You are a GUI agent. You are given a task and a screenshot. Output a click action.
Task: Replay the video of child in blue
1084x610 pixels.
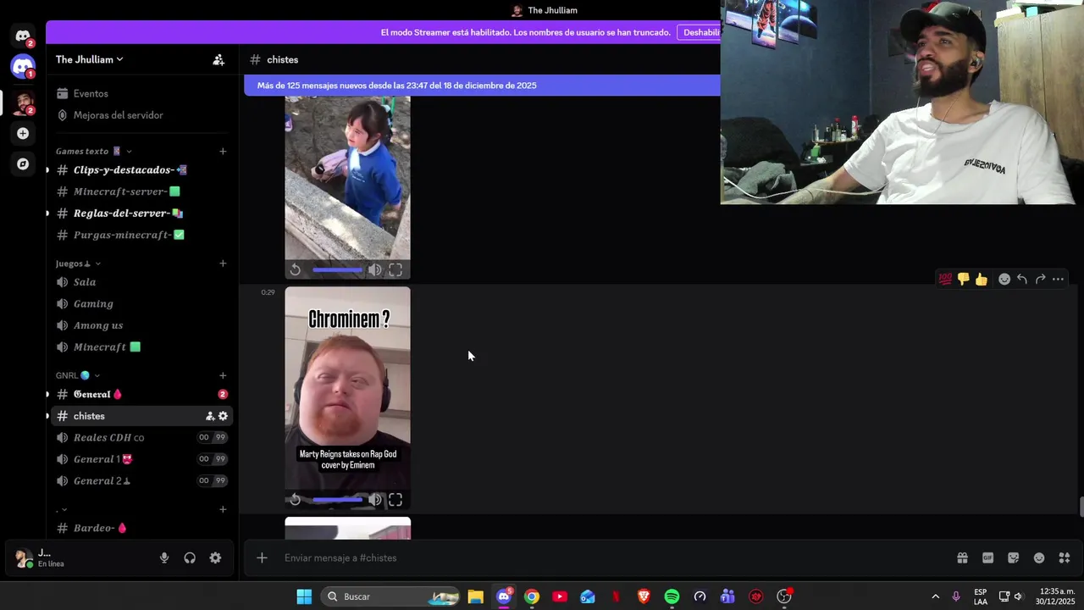click(x=295, y=270)
